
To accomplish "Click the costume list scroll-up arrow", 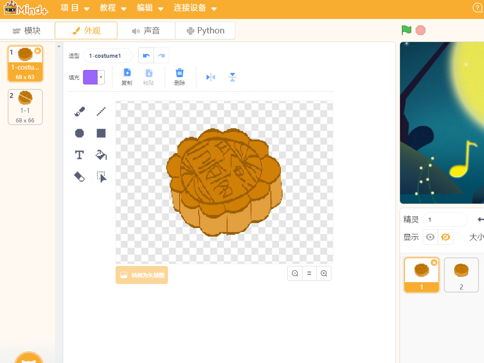I will click(59, 47).
